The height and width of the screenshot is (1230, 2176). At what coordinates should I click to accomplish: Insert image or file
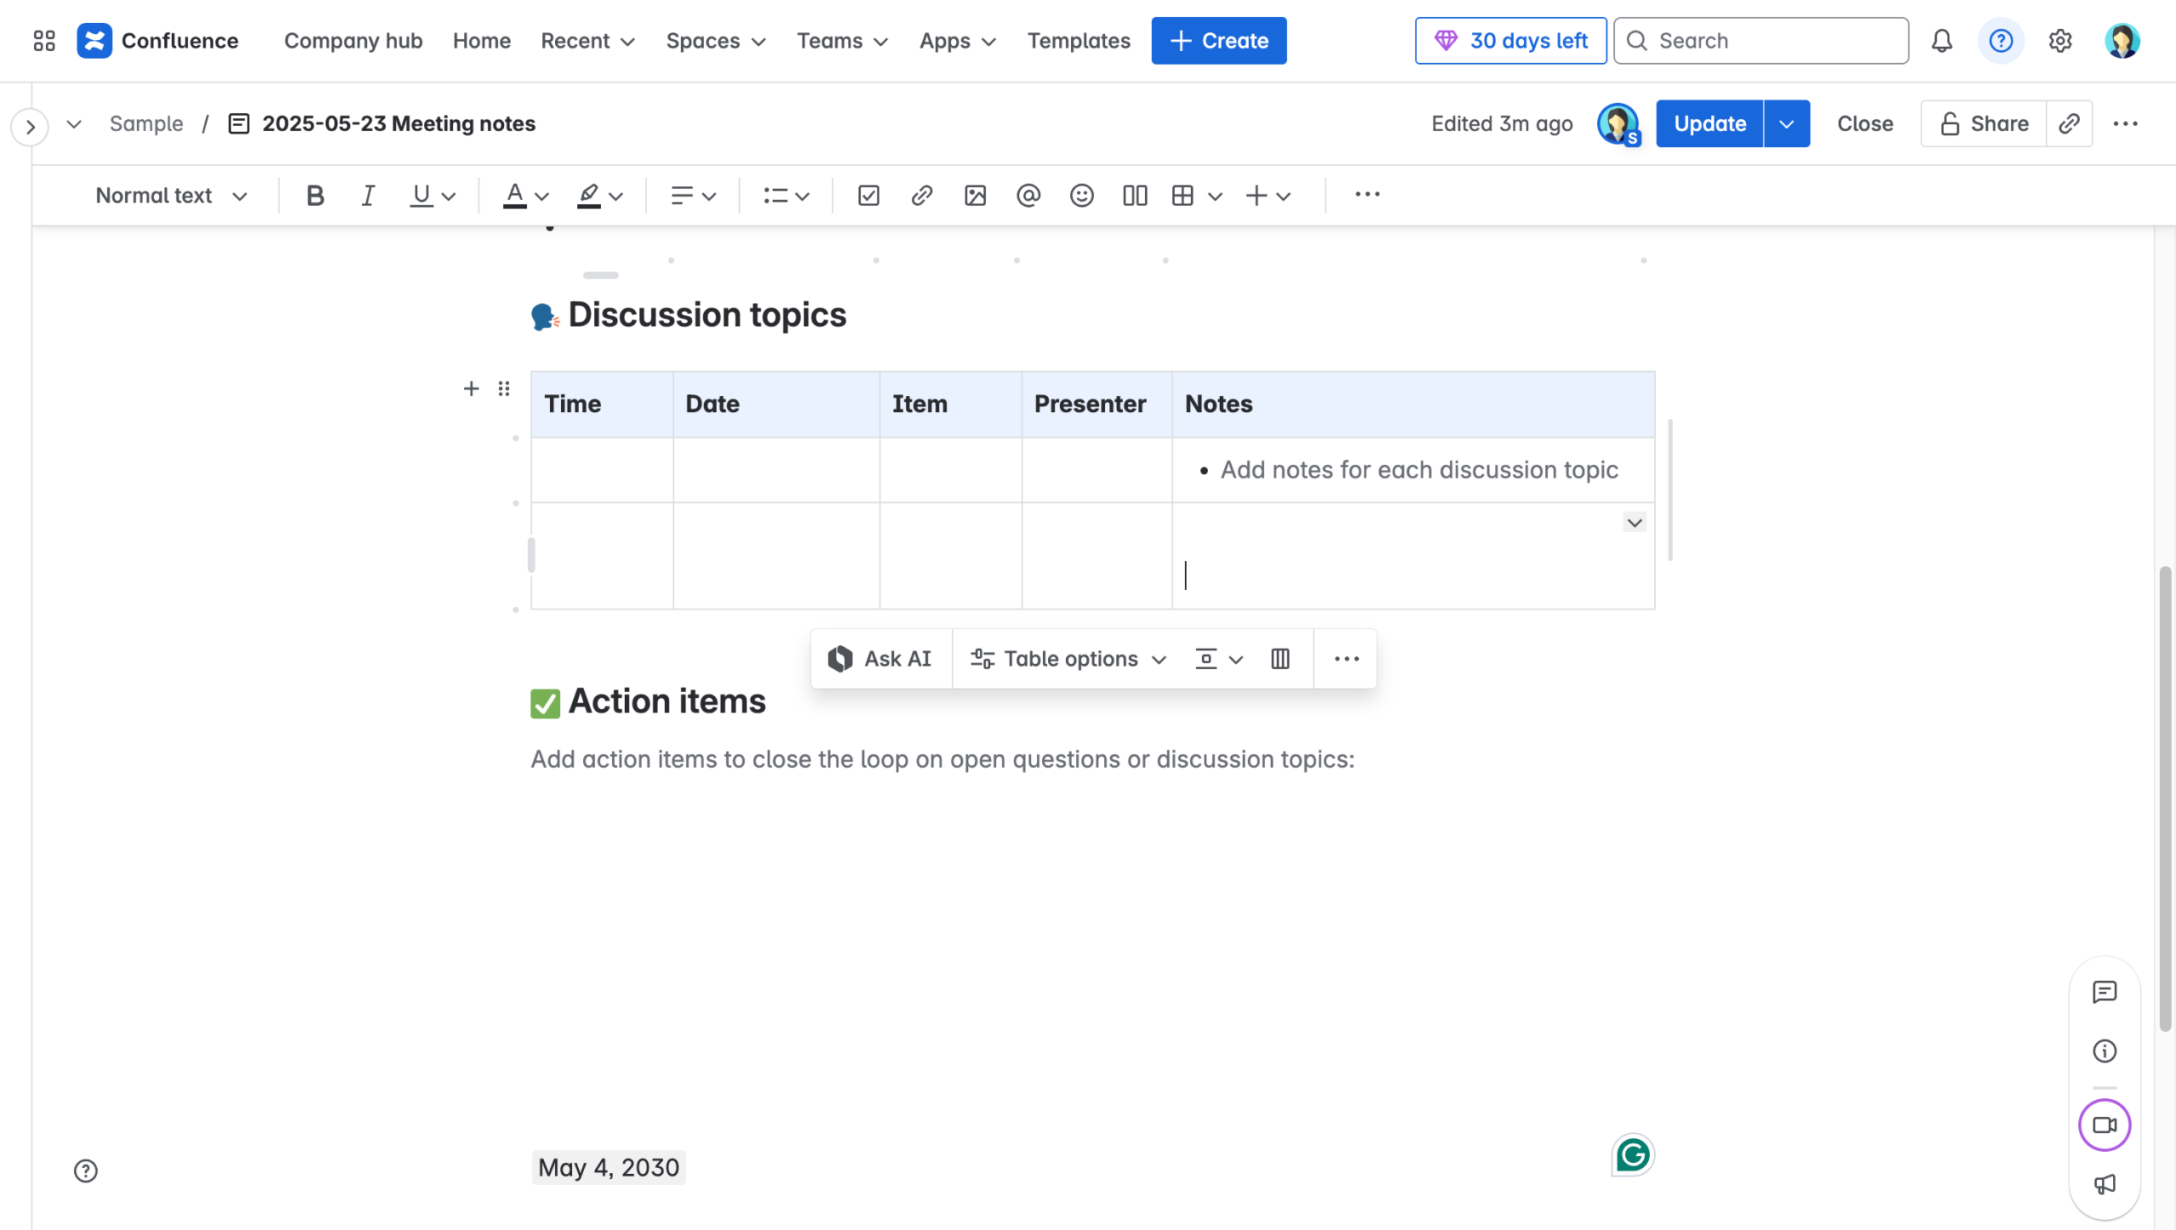coord(975,196)
